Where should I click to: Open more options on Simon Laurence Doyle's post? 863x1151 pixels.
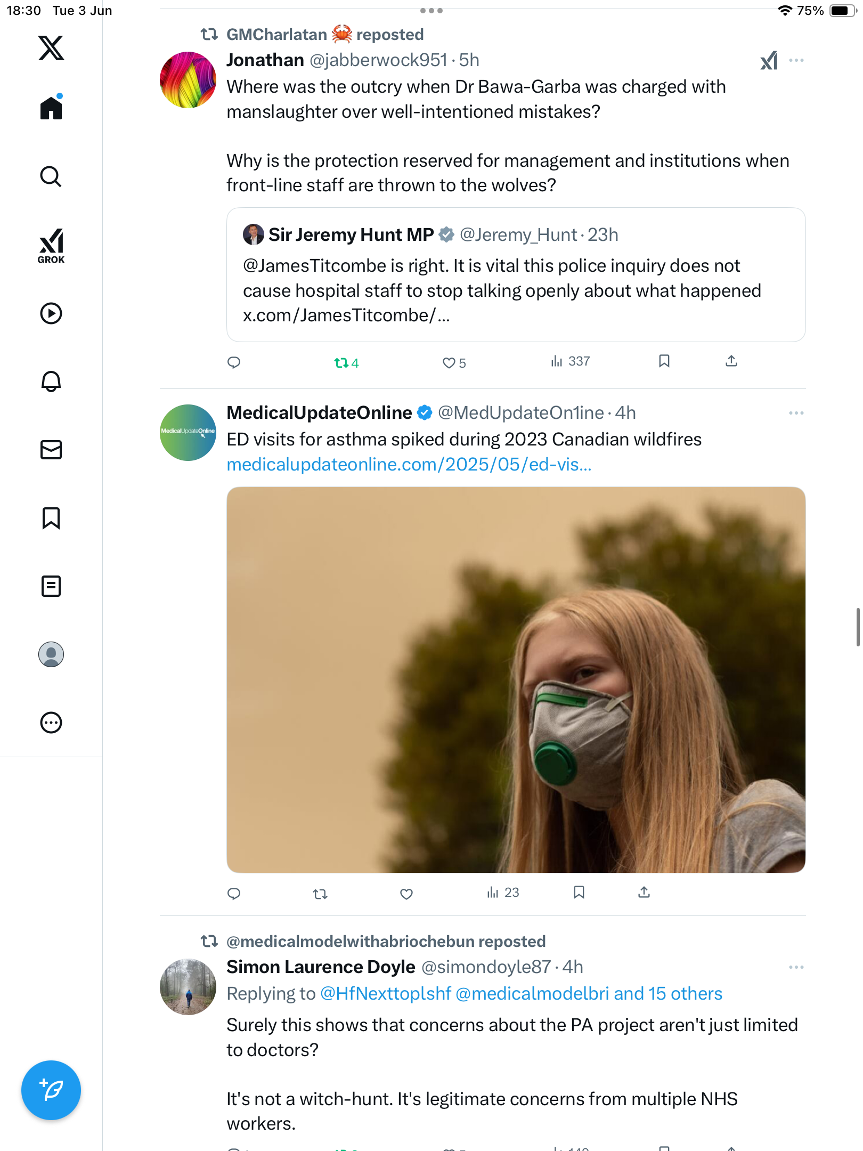(x=796, y=967)
